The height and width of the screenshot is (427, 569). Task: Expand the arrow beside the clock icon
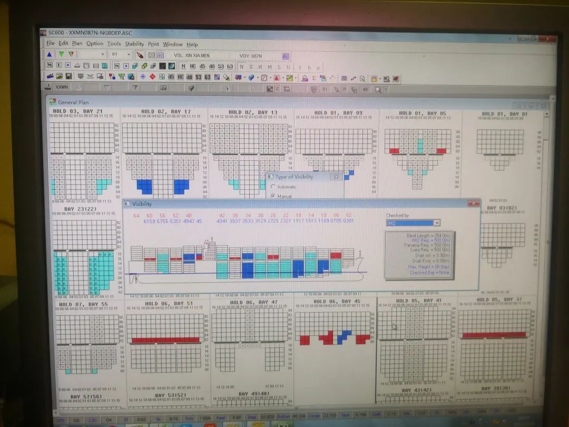270,77
